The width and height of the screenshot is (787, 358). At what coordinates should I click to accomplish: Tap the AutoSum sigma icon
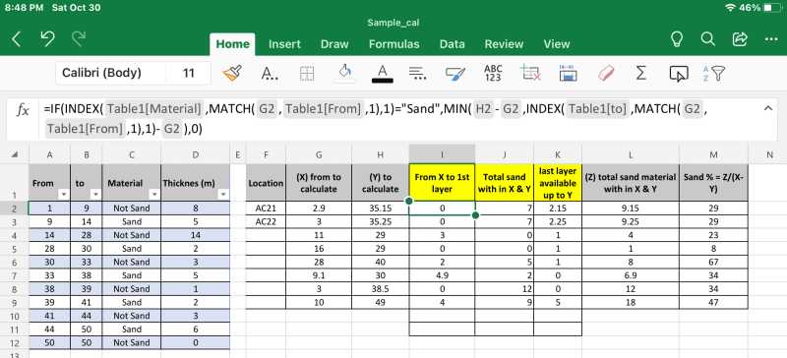coord(641,74)
